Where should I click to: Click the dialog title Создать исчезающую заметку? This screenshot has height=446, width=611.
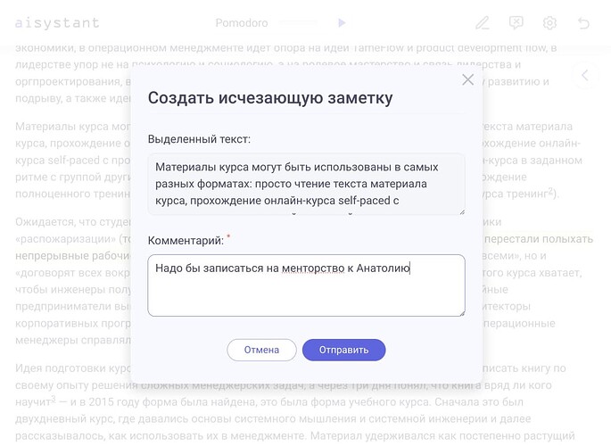[270, 98]
